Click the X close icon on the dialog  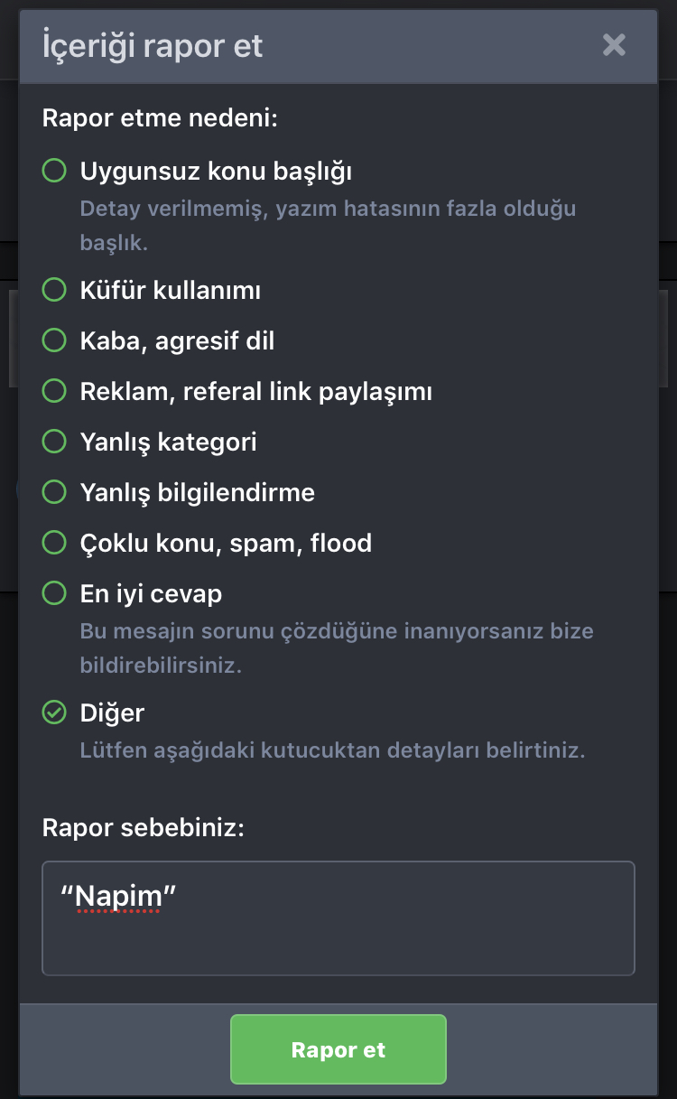(615, 44)
